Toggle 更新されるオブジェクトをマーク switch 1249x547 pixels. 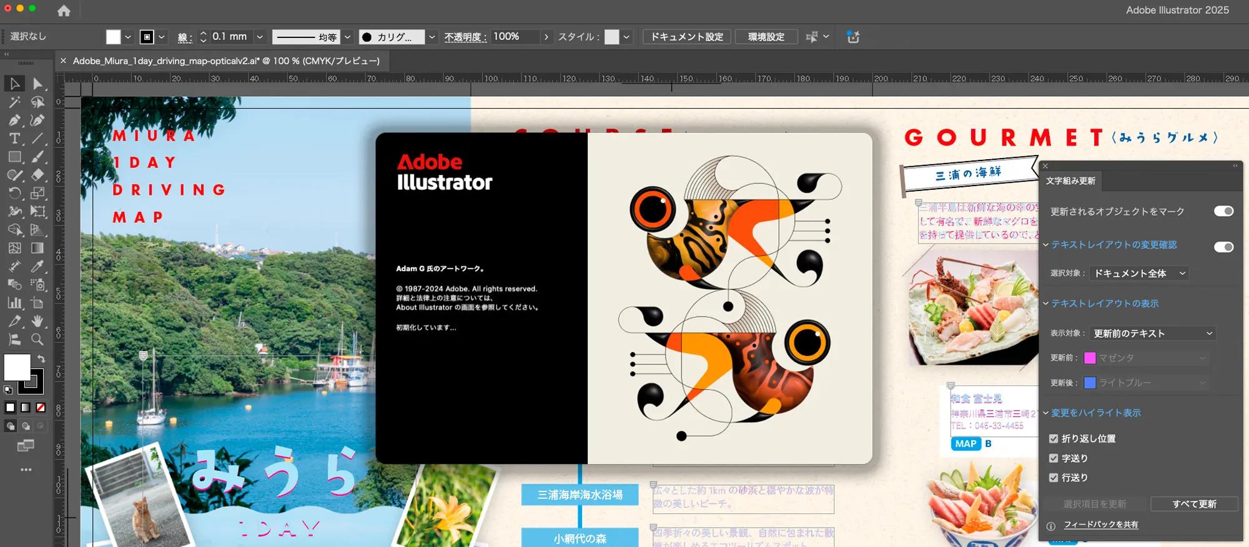(1223, 211)
